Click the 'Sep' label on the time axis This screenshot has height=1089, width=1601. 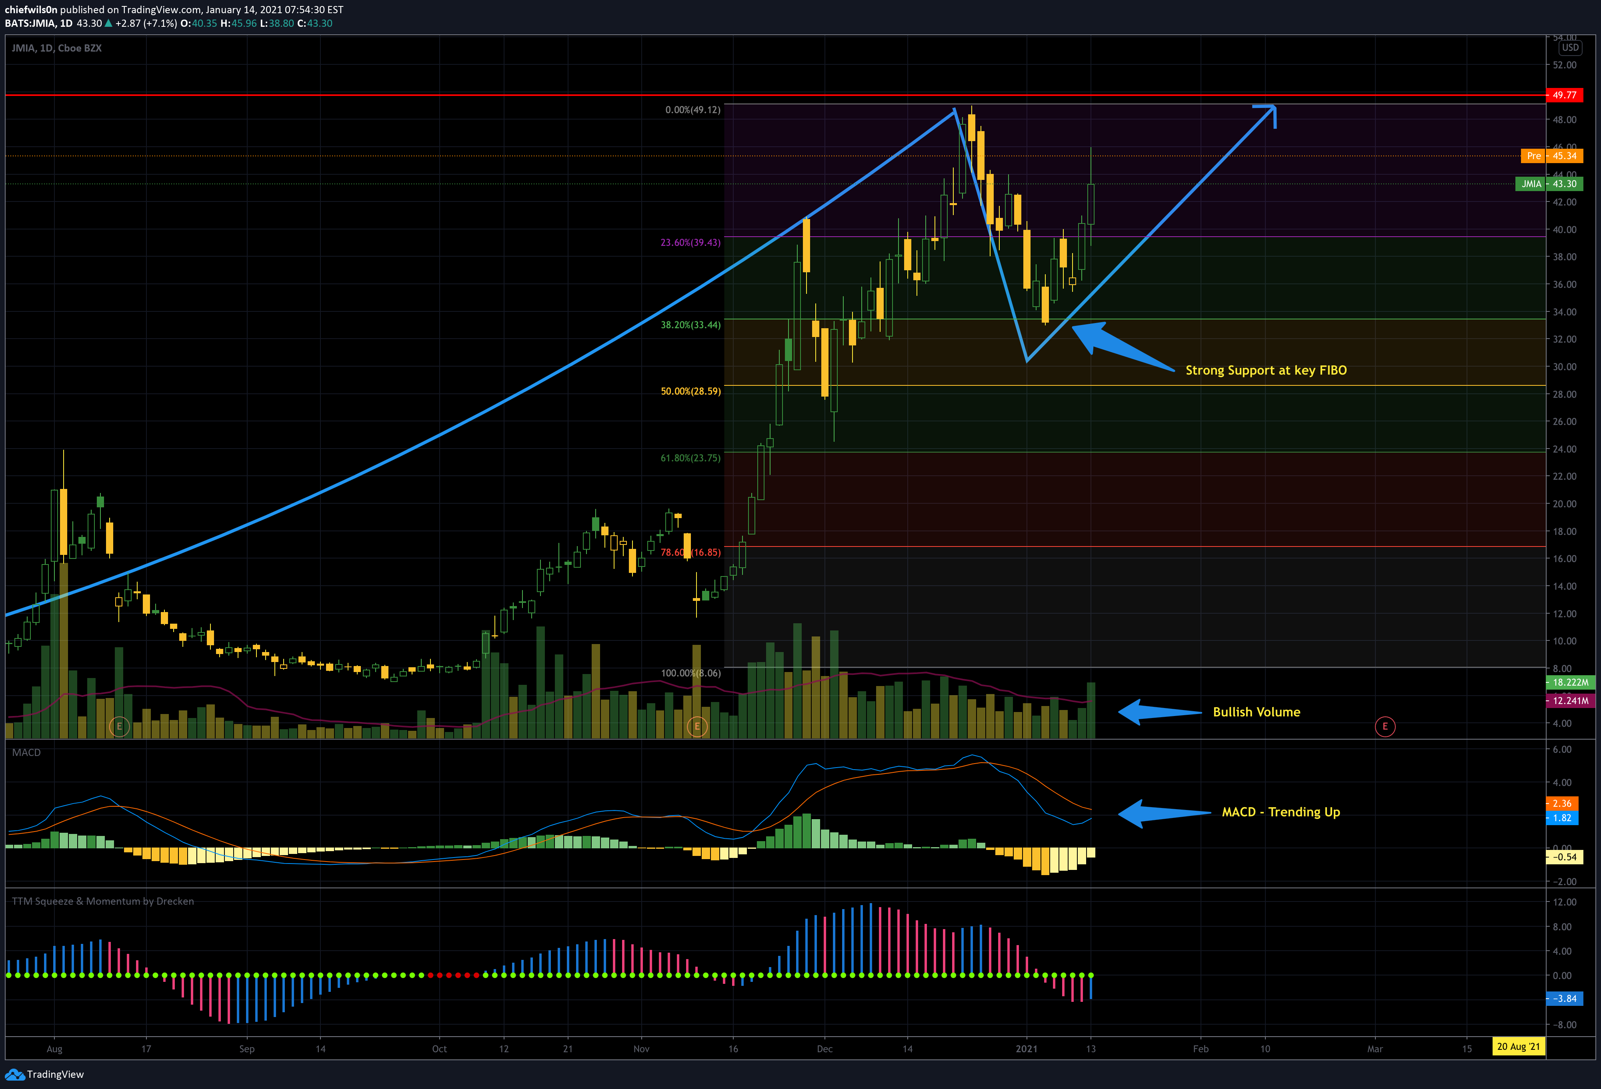coord(246,1049)
